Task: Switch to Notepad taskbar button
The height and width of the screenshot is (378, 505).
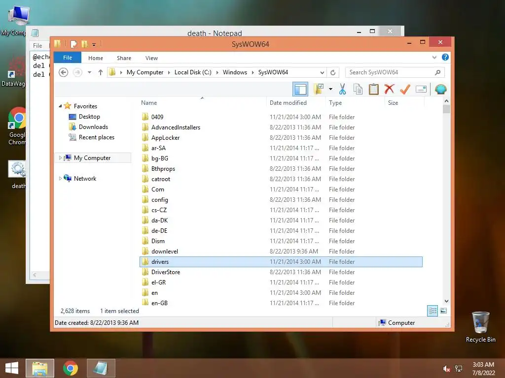Action: [101, 368]
